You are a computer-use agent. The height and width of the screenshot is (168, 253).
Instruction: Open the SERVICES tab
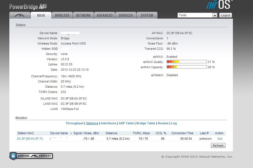[x=126, y=15]
